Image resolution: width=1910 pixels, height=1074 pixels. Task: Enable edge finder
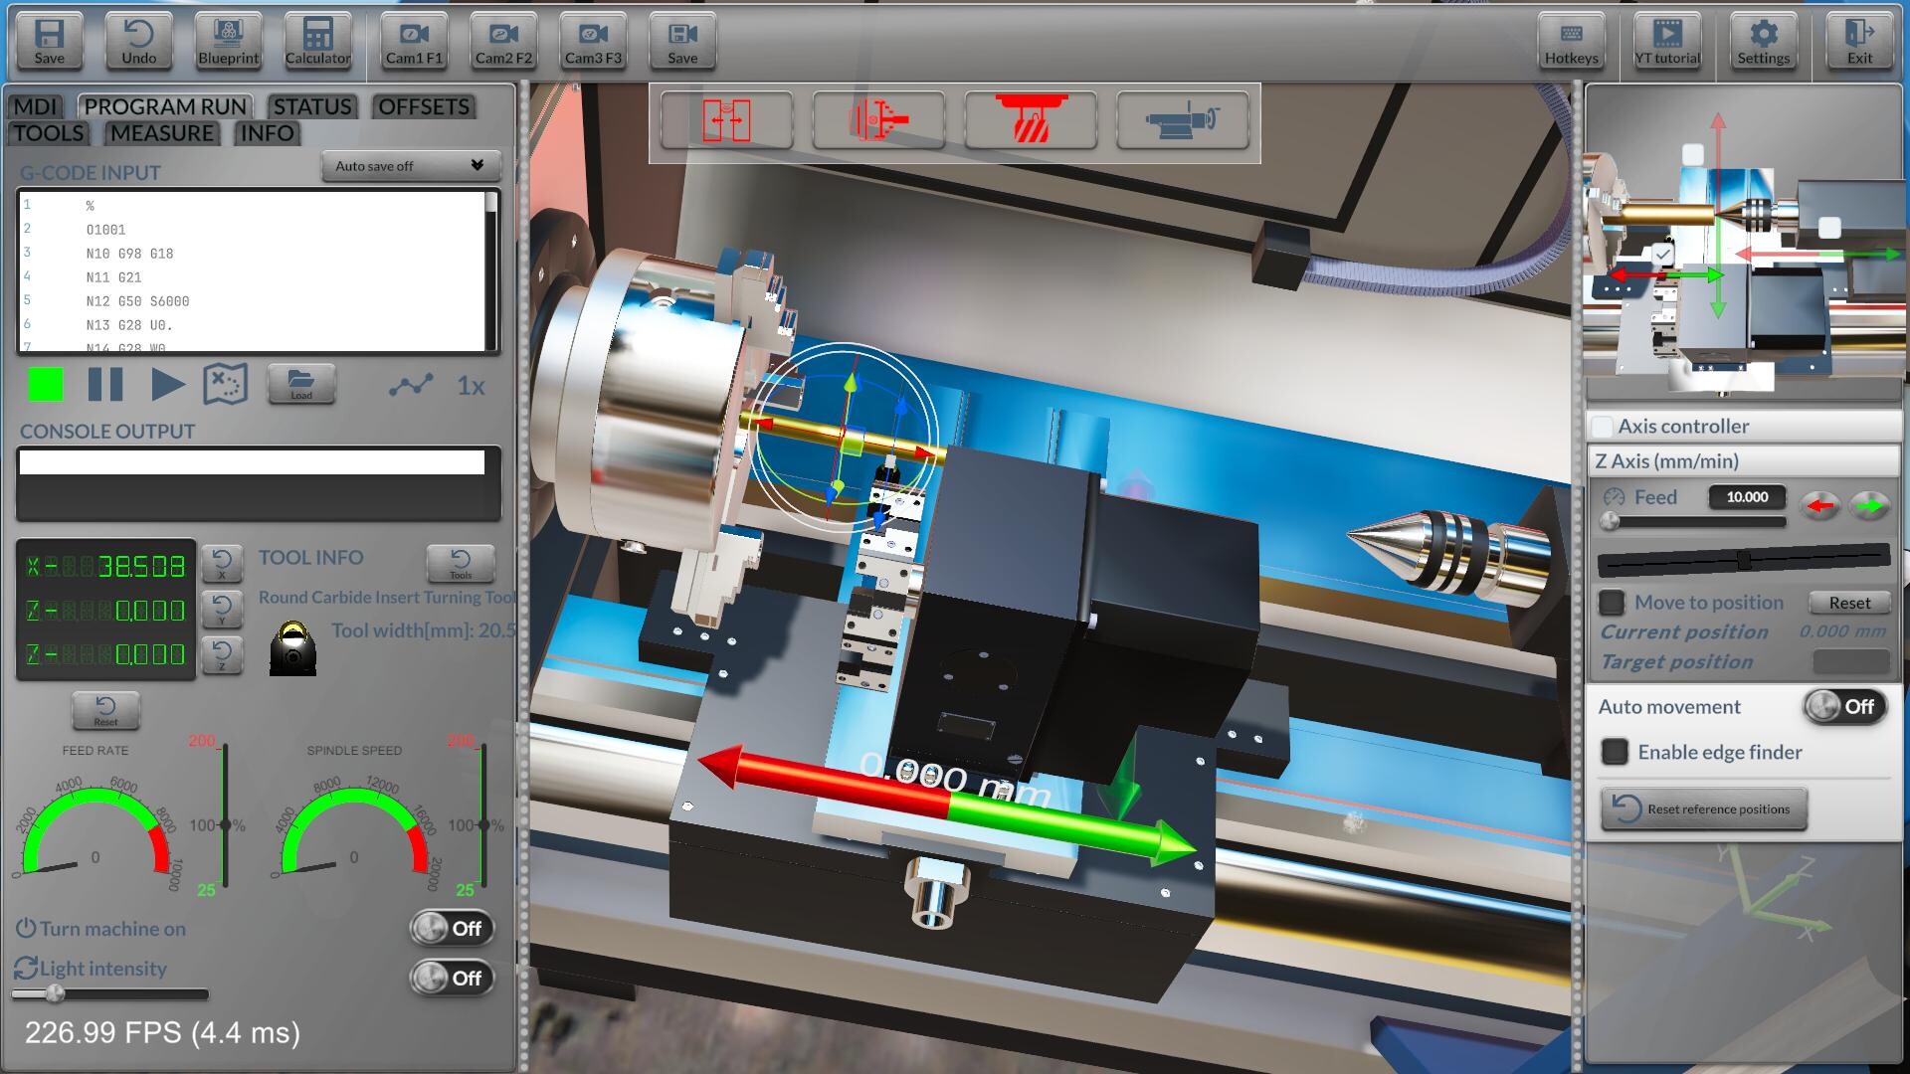[x=1614, y=752]
